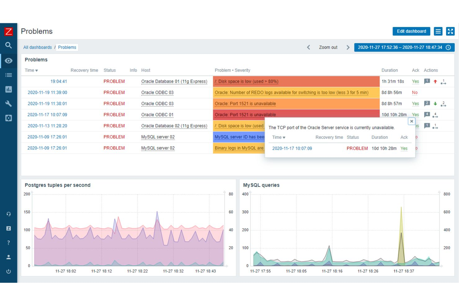Viewport: 459px width, 306px height.
Task: Open the time range selector 2020-11-27
Action: click(404, 47)
